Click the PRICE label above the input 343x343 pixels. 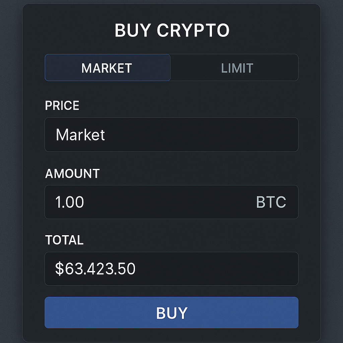(62, 106)
